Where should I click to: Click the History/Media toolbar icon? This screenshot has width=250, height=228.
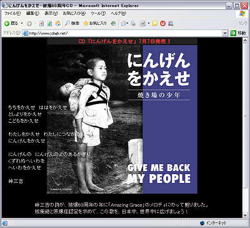(113, 24)
